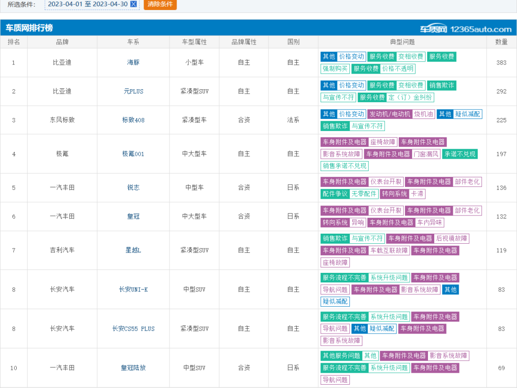This screenshot has height=388, width=517.
Task: Select the 座椅故障 tag in 极氪001 row
Action: pos(383,142)
